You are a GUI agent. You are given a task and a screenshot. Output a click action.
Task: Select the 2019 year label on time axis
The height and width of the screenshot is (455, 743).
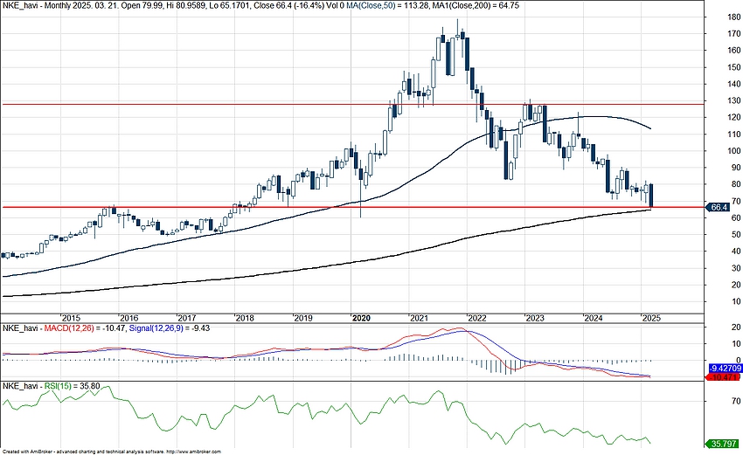coord(303,318)
